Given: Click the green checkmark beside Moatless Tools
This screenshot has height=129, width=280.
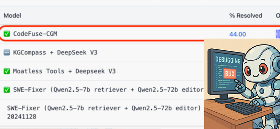Looking at the screenshot, I should click(7, 71).
